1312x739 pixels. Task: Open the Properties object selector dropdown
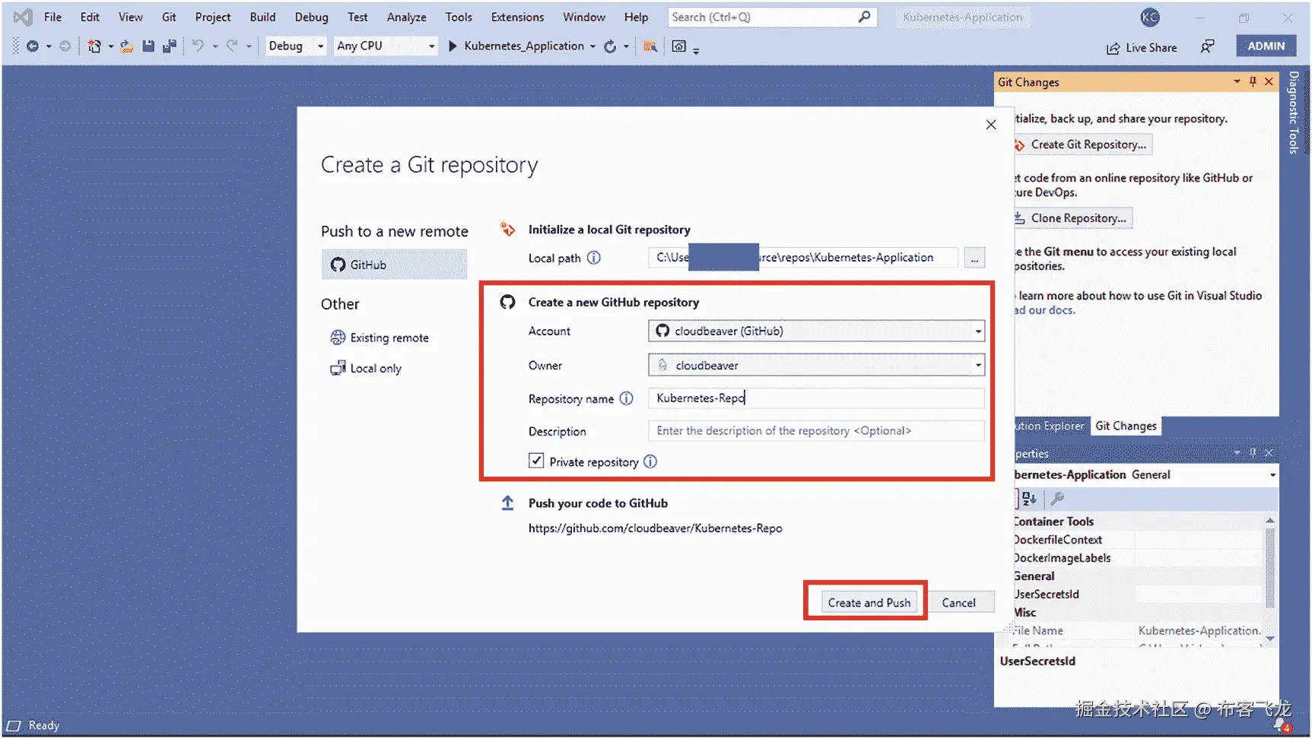(1272, 475)
